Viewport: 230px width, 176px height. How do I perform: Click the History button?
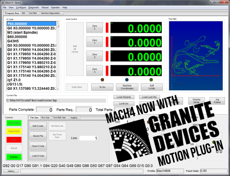tap(11, 171)
